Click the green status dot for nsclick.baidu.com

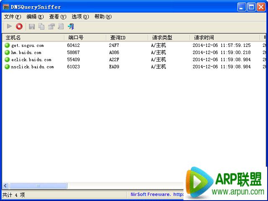[7, 67]
